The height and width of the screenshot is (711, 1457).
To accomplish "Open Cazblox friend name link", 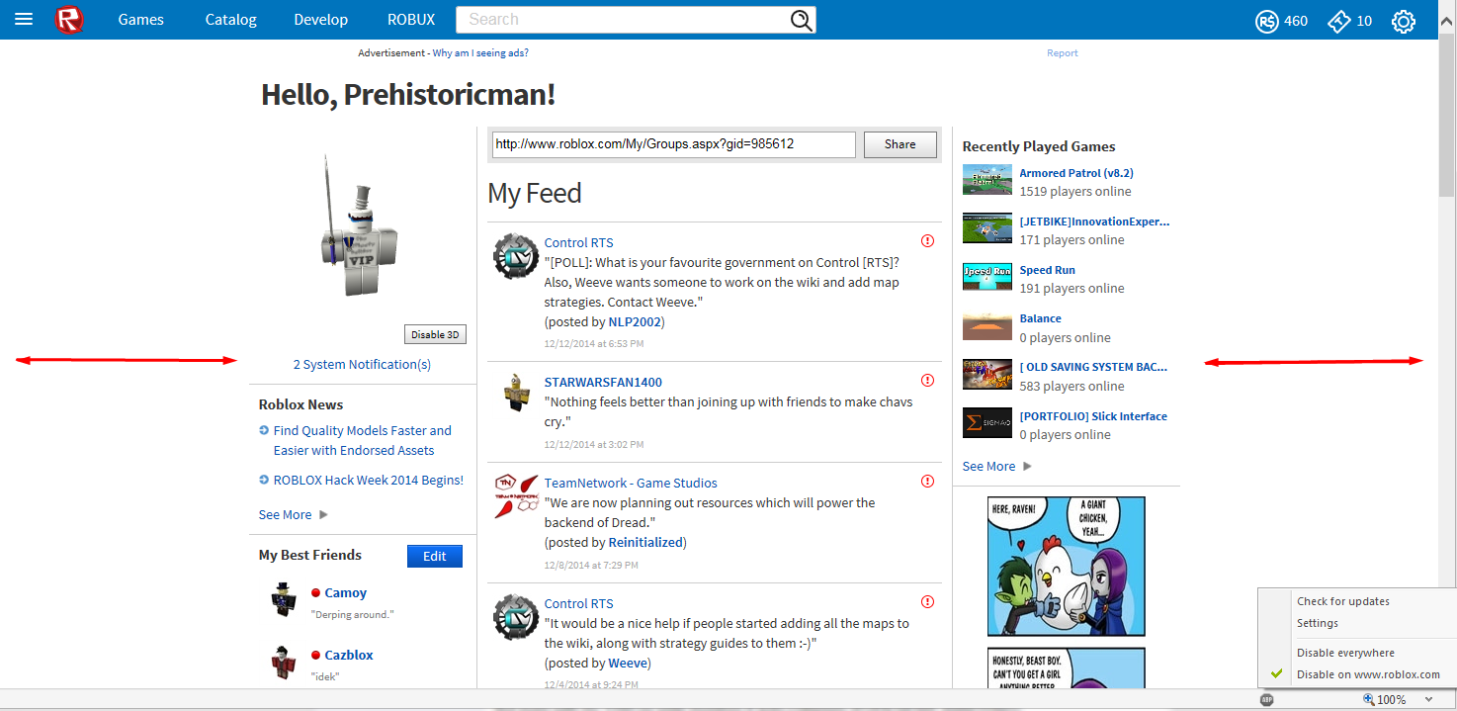I will click(349, 655).
